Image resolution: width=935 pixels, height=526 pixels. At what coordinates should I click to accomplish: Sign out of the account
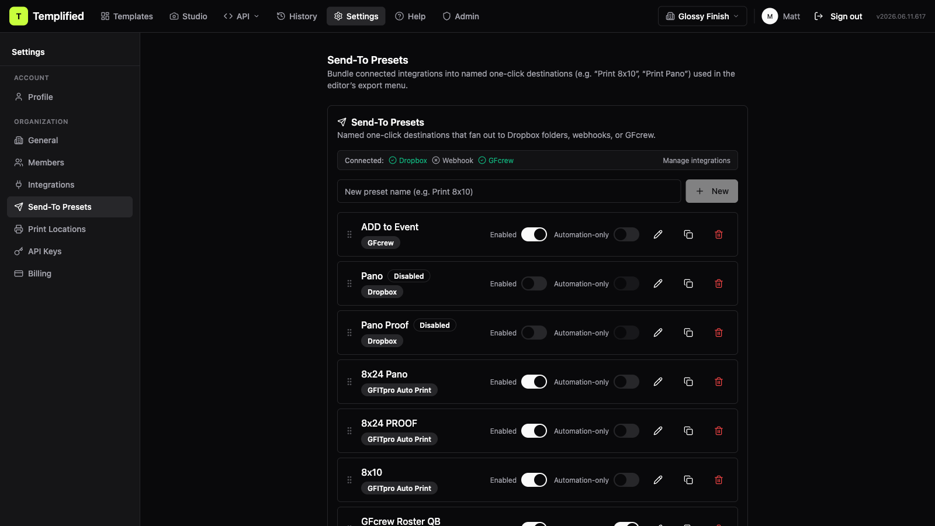pos(838,16)
